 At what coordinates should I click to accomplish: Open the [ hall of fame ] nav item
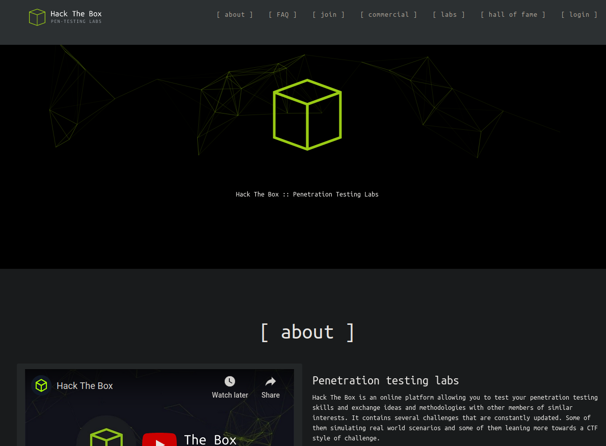click(513, 15)
